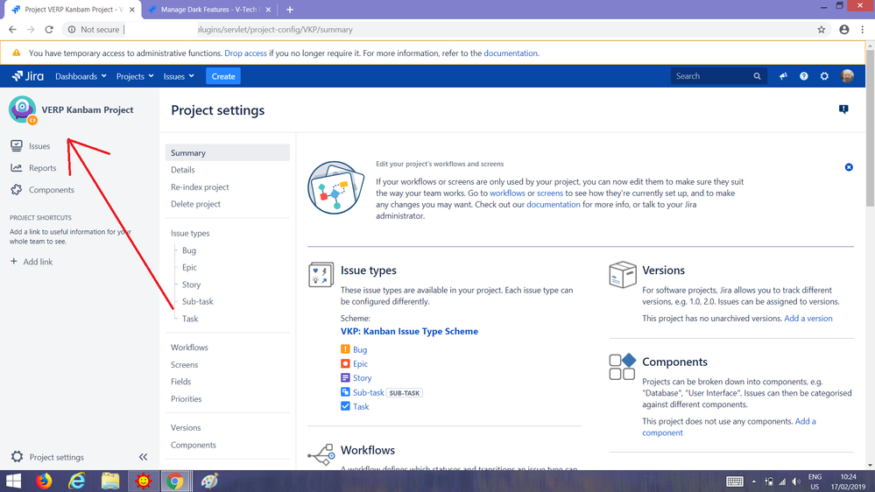Click the Drop access link

coord(245,53)
